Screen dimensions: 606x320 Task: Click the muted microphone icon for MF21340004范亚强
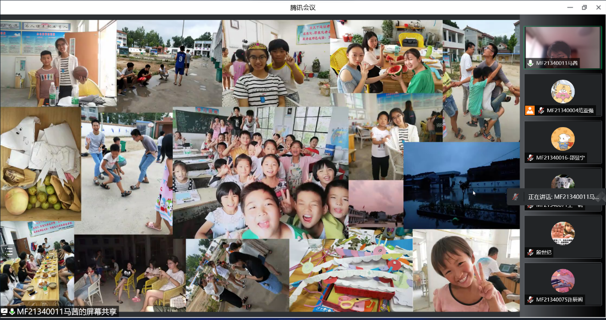(x=541, y=110)
